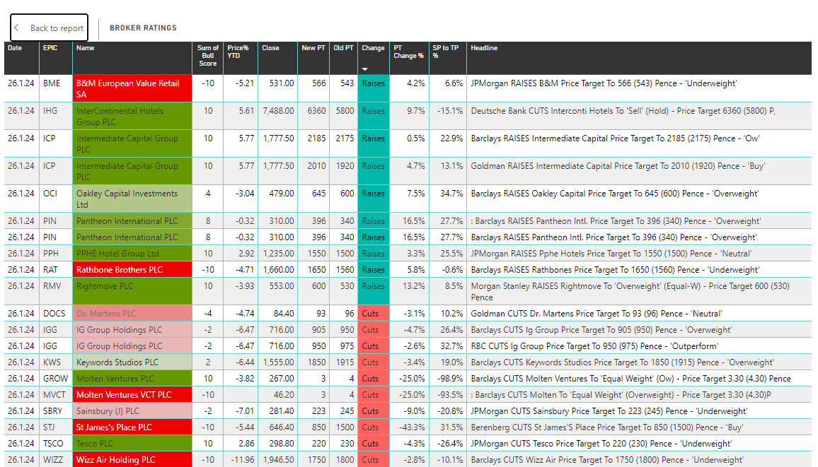Screen dimensions: 818x467
Task: Select the Wizz Air Holding PLC cell
Action: click(132, 460)
